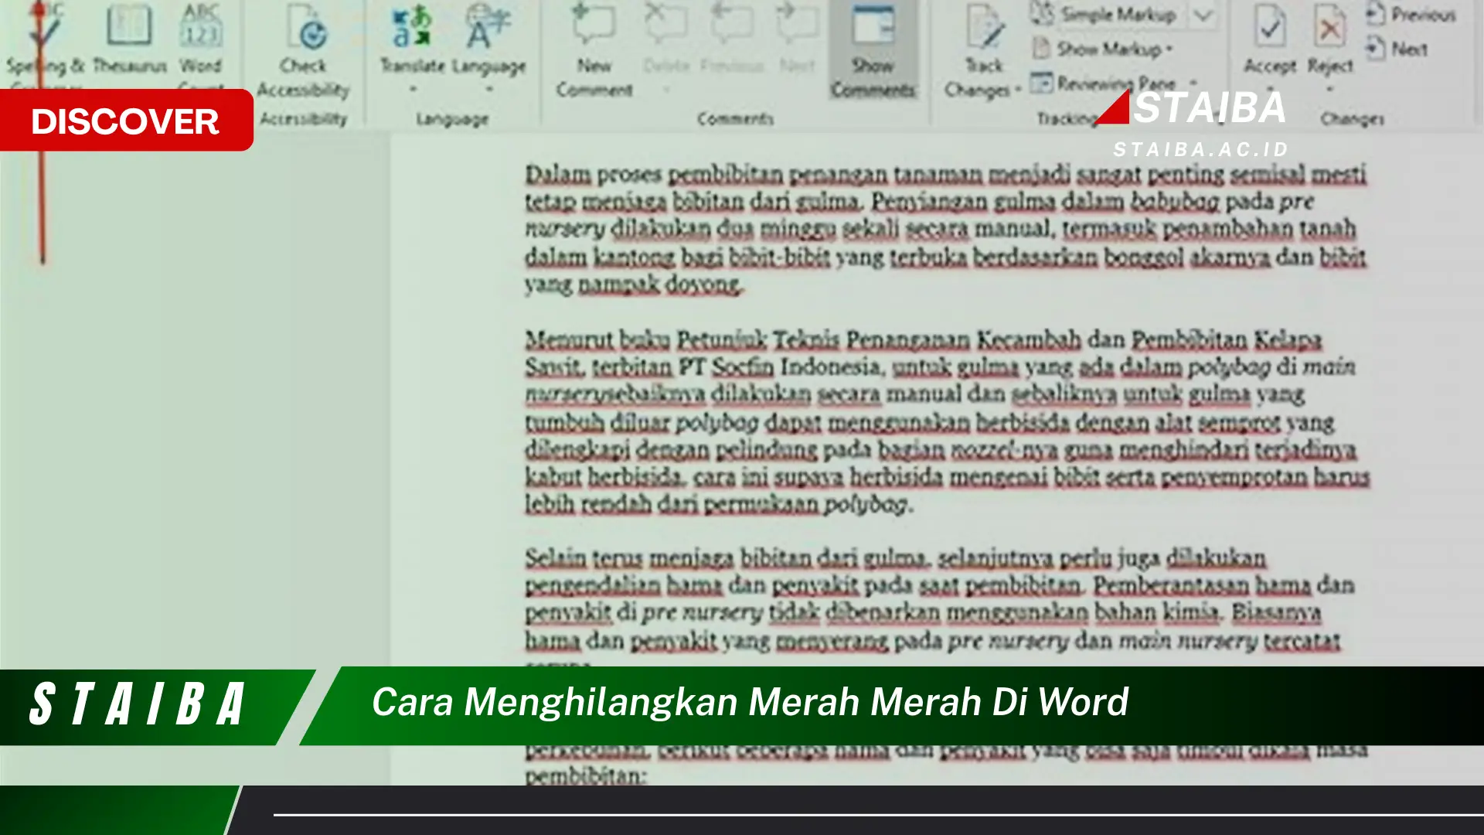
Task: Click the word "pembibitan:" on the last line
Action: click(585, 775)
